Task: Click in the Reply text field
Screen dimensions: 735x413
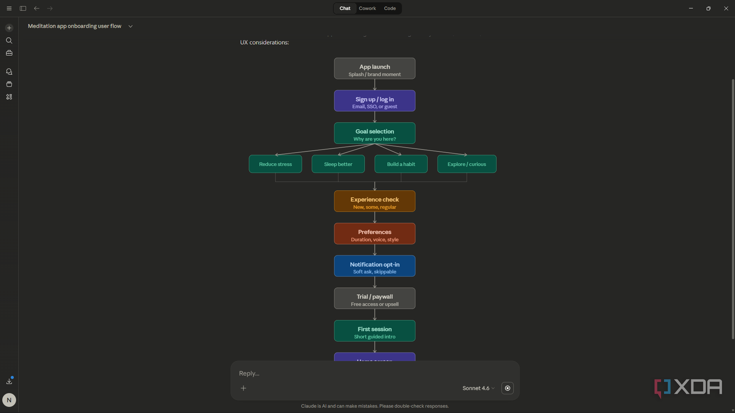Action: tap(374, 373)
